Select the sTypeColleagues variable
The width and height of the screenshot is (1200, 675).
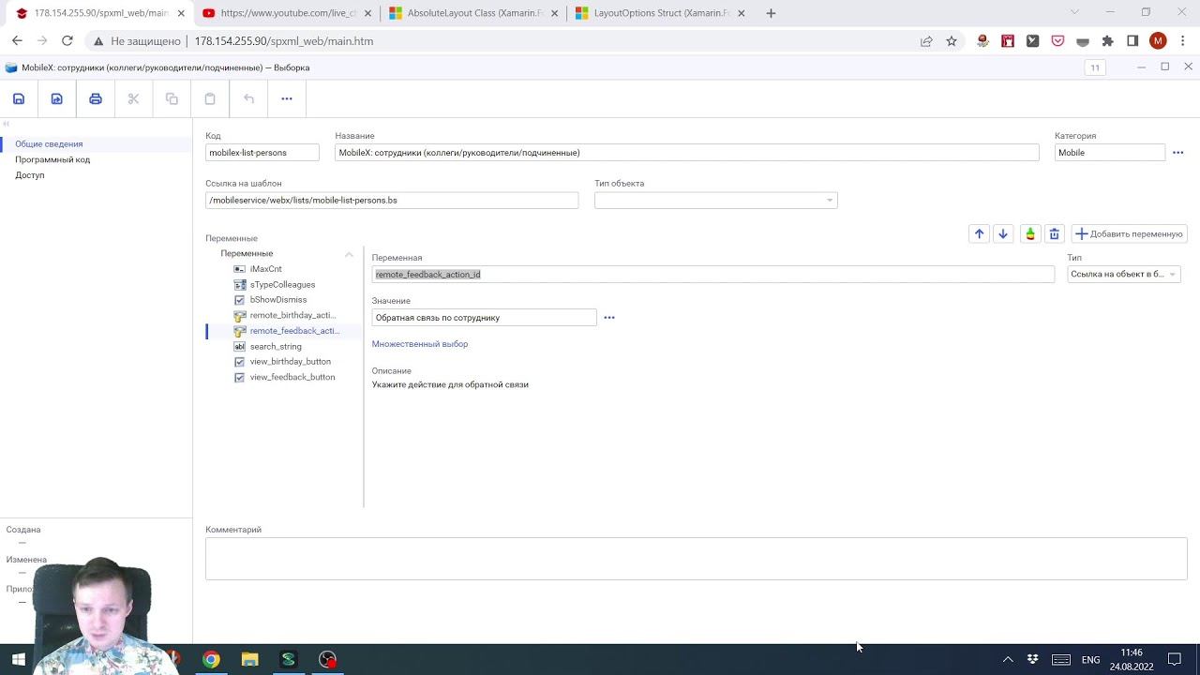tap(282, 285)
